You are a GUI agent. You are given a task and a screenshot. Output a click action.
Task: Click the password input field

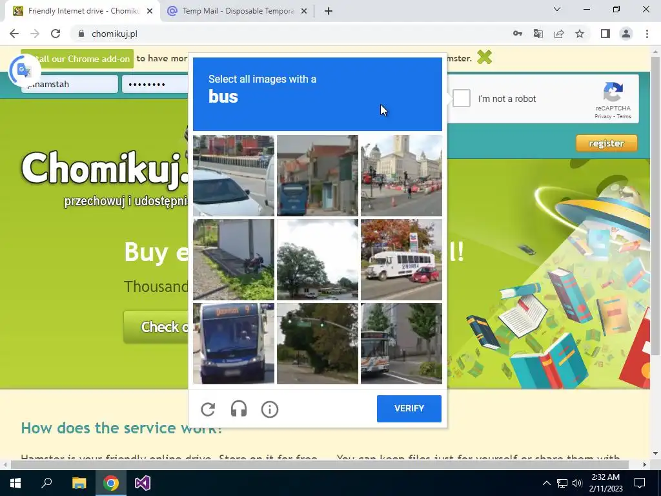(x=155, y=84)
